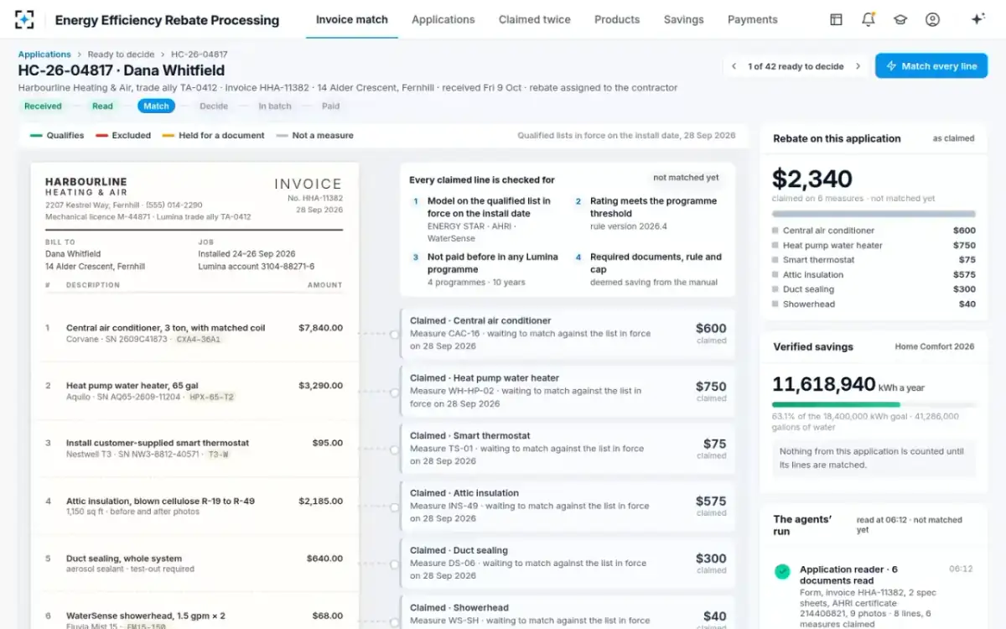Click the app logo icon in the header
Viewport: 1006px width, 629px height.
(24, 19)
